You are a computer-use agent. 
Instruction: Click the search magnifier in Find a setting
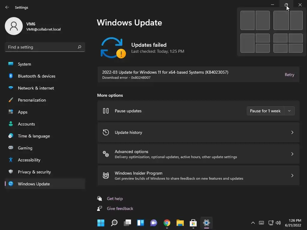(x=79, y=47)
